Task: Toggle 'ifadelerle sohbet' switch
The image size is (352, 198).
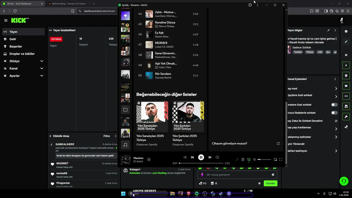Action: pyautogui.click(x=334, y=113)
